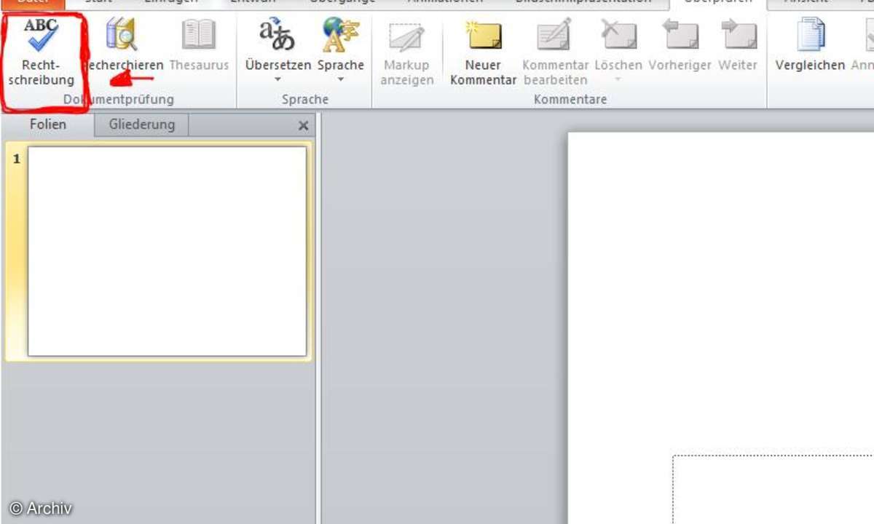Click the Sprache language icon
Screen dimensions: 874x524
click(x=340, y=35)
